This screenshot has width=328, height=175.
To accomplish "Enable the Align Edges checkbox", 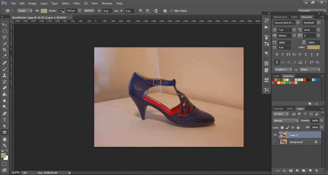I will [172, 11].
